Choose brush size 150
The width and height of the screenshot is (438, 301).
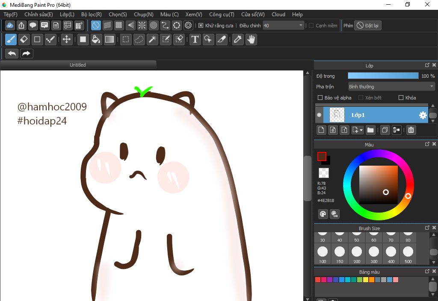tap(339, 254)
